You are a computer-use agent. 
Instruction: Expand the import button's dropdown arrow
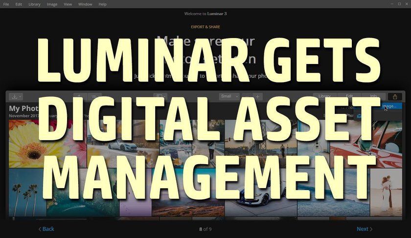coord(21,97)
